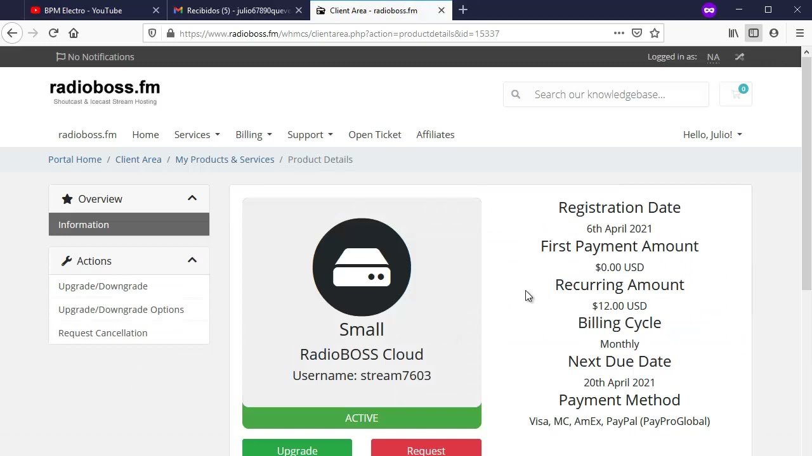The image size is (812, 456).
Task: Save page to Pocket icon
Action: click(637, 33)
